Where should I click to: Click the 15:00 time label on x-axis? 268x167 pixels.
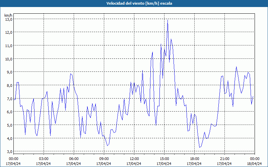tap(164, 159)
